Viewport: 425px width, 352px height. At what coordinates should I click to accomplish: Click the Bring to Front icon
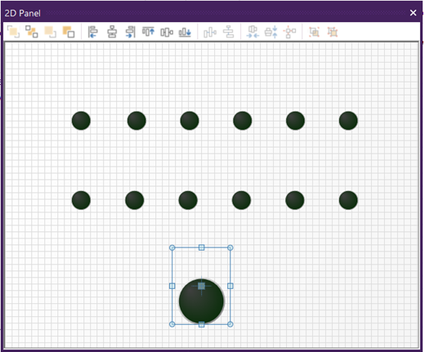pos(13,32)
